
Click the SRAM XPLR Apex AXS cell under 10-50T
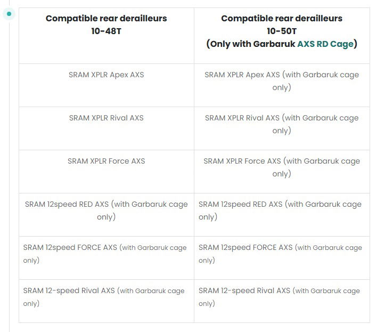point(282,80)
